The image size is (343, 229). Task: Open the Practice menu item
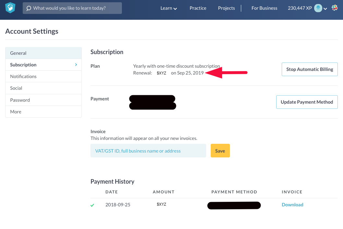[x=198, y=8]
